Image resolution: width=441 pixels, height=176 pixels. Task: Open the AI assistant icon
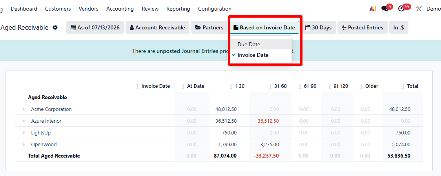pos(373,9)
